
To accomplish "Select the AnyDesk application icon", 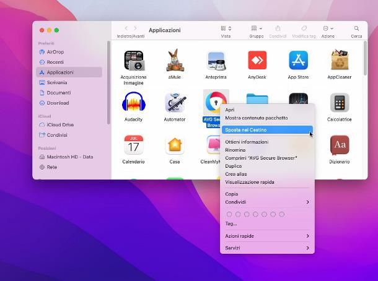I will 257,60.
